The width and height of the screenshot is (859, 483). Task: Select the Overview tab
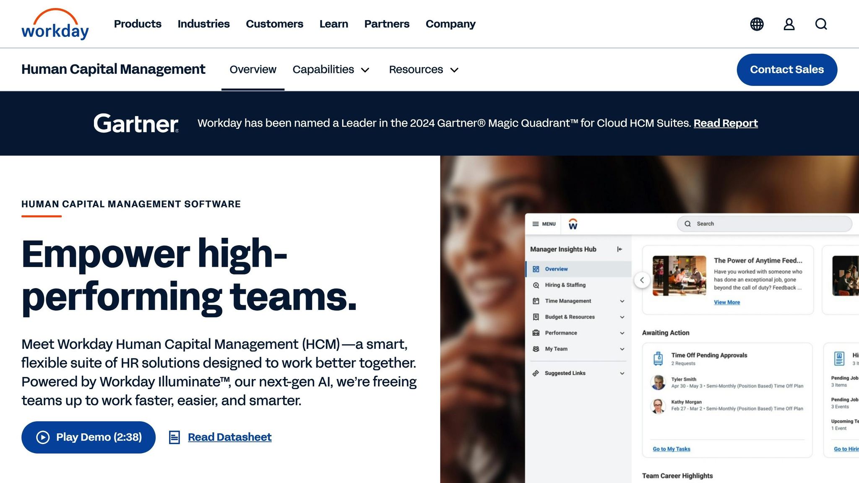(253, 70)
